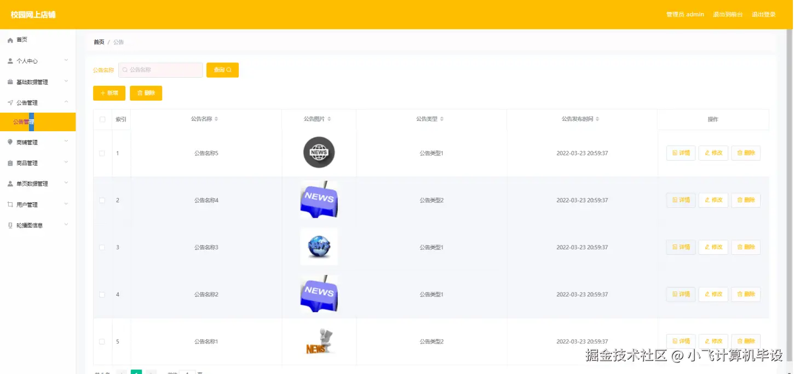Select the highlighted 公告管理 submenu item
This screenshot has height=374, width=794.
[38, 122]
